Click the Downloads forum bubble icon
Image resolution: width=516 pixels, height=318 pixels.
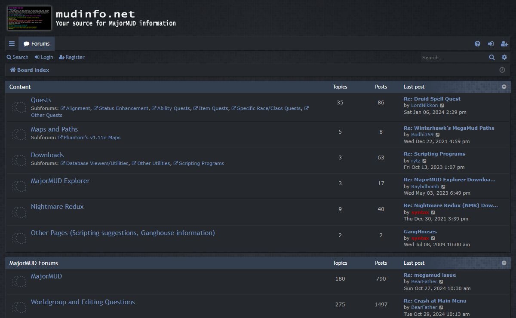pyautogui.click(x=18, y=160)
